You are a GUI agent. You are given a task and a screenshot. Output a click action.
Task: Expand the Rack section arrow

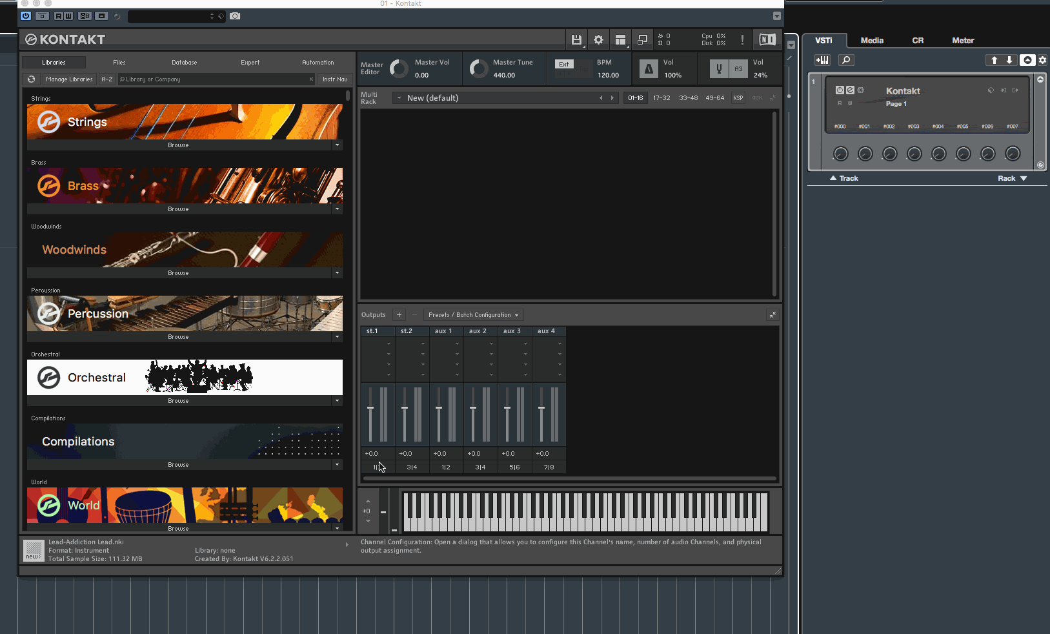(x=1024, y=179)
